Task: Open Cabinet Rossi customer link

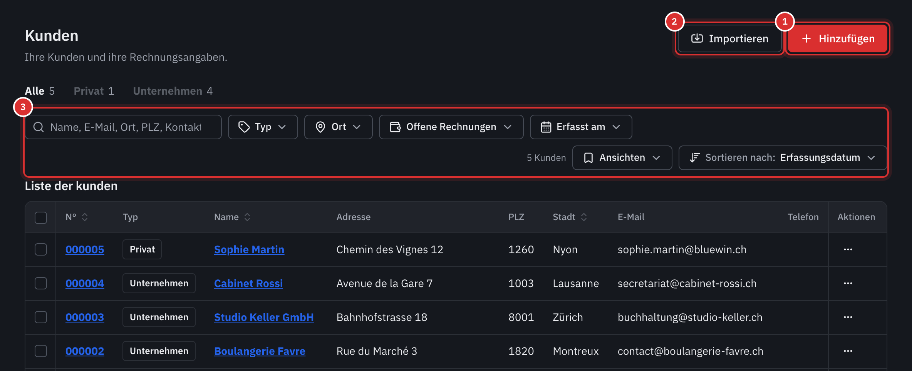Action: click(x=248, y=283)
